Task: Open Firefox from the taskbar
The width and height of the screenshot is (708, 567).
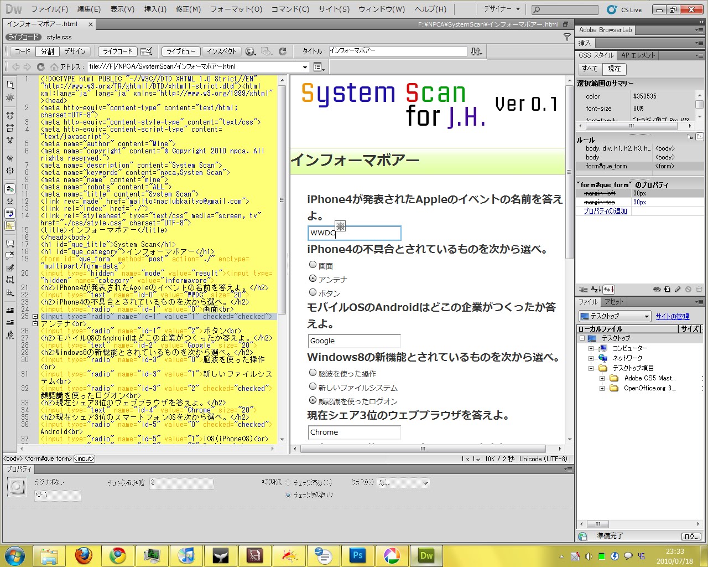Action: (x=84, y=555)
